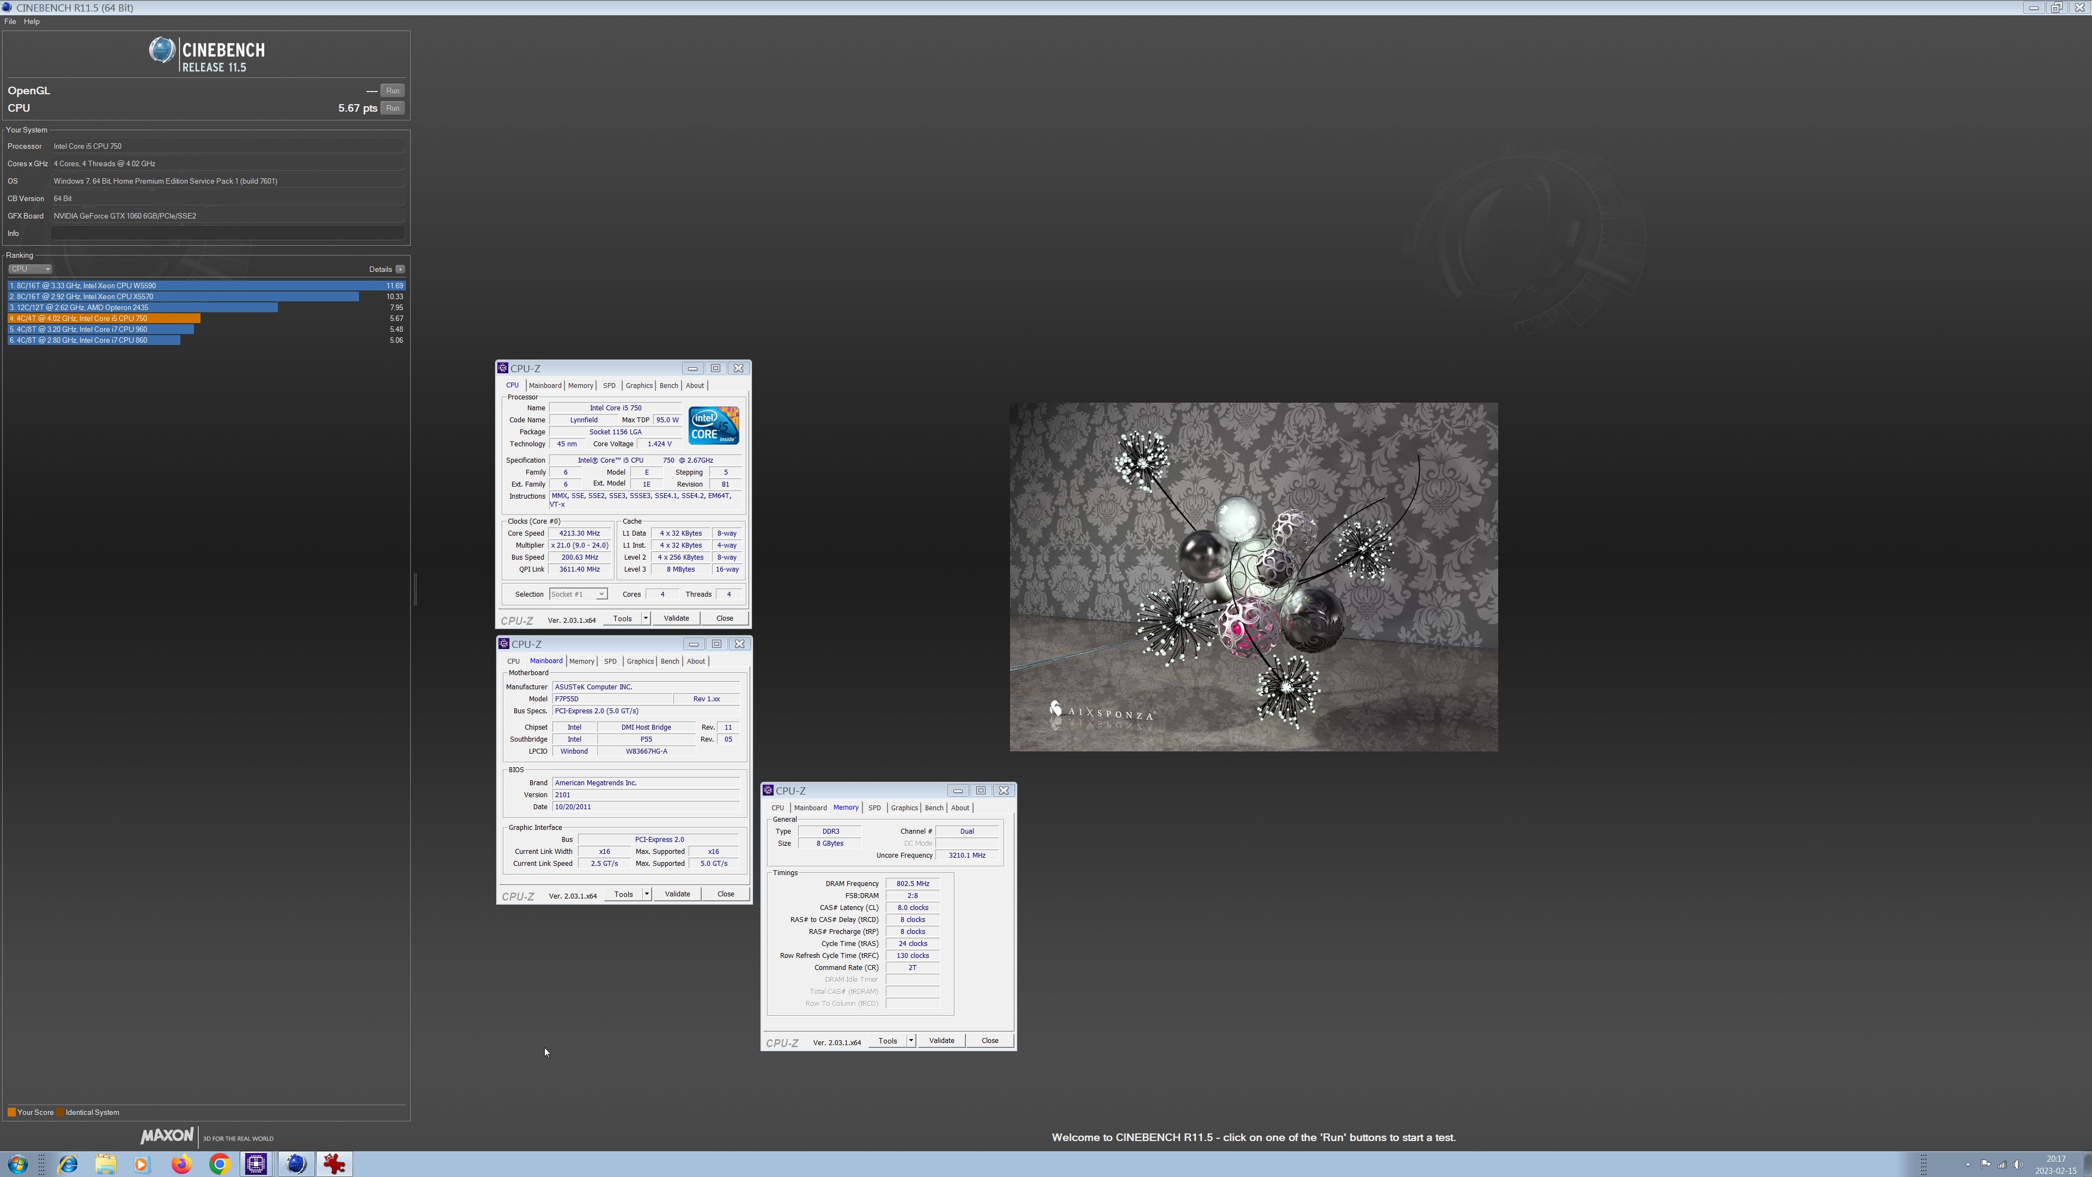Click the Intel Core i5 logo in CPU-Z
The image size is (2092, 1177).
(x=714, y=426)
